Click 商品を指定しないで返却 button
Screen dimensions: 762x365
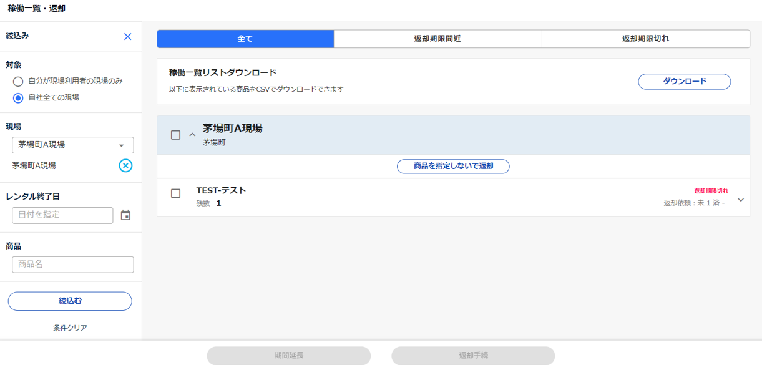pyautogui.click(x=453, y=167)
